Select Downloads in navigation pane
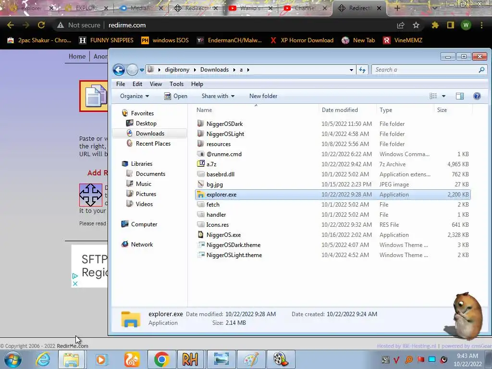Screen dimensions: 492x369 150,134
